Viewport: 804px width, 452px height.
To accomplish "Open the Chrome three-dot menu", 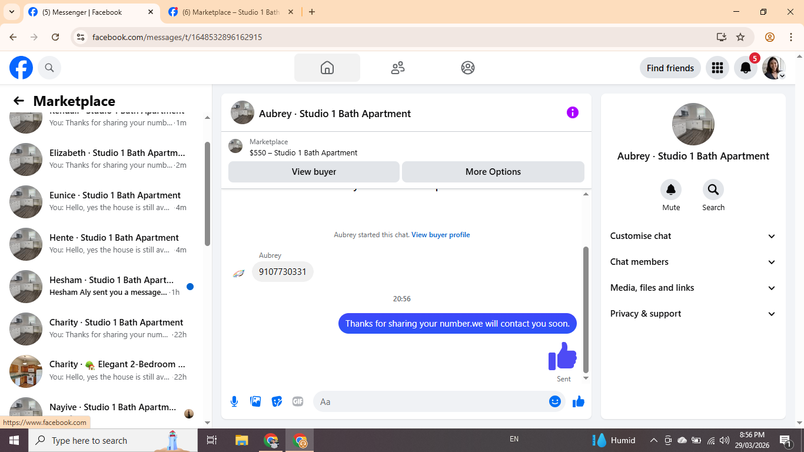I will click(x=791, y=37).
